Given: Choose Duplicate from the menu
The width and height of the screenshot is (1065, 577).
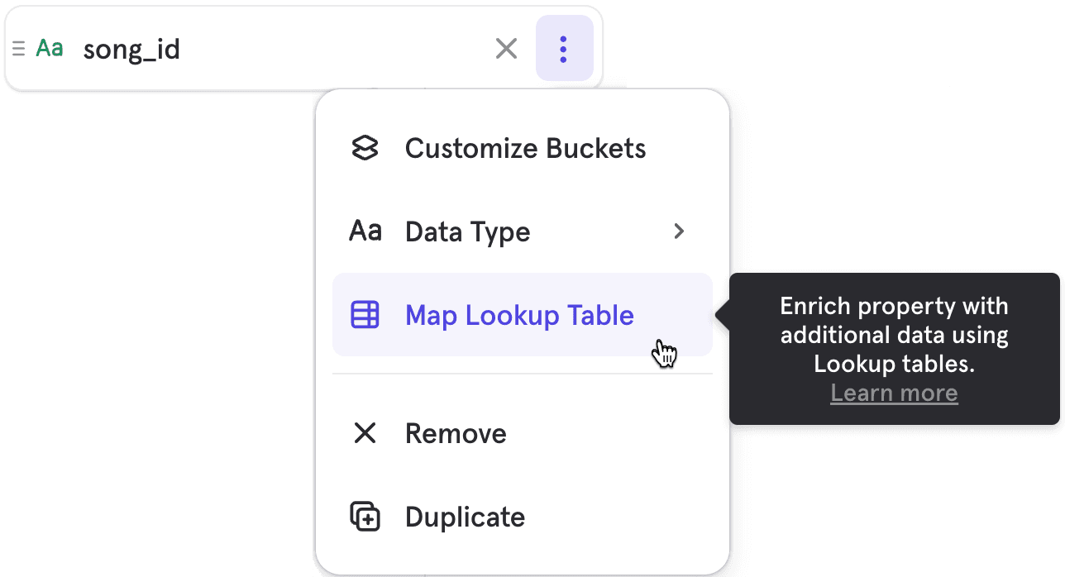Looking at the screenshot, I should click(x=465, y=516).
